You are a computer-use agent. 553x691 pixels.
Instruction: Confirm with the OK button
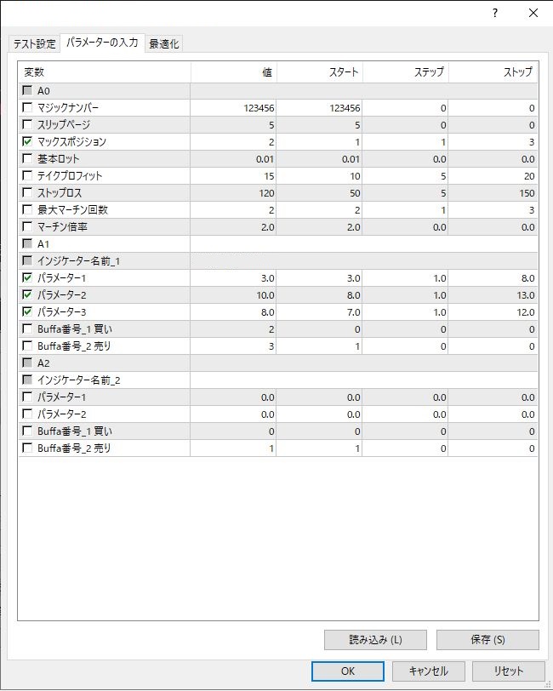pyautogui.click(x=347, y=671)
